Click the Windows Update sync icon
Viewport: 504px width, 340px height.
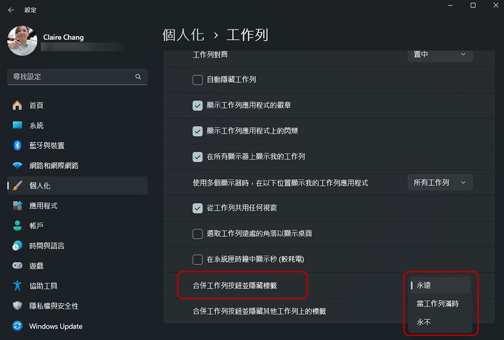coord(17,326)
